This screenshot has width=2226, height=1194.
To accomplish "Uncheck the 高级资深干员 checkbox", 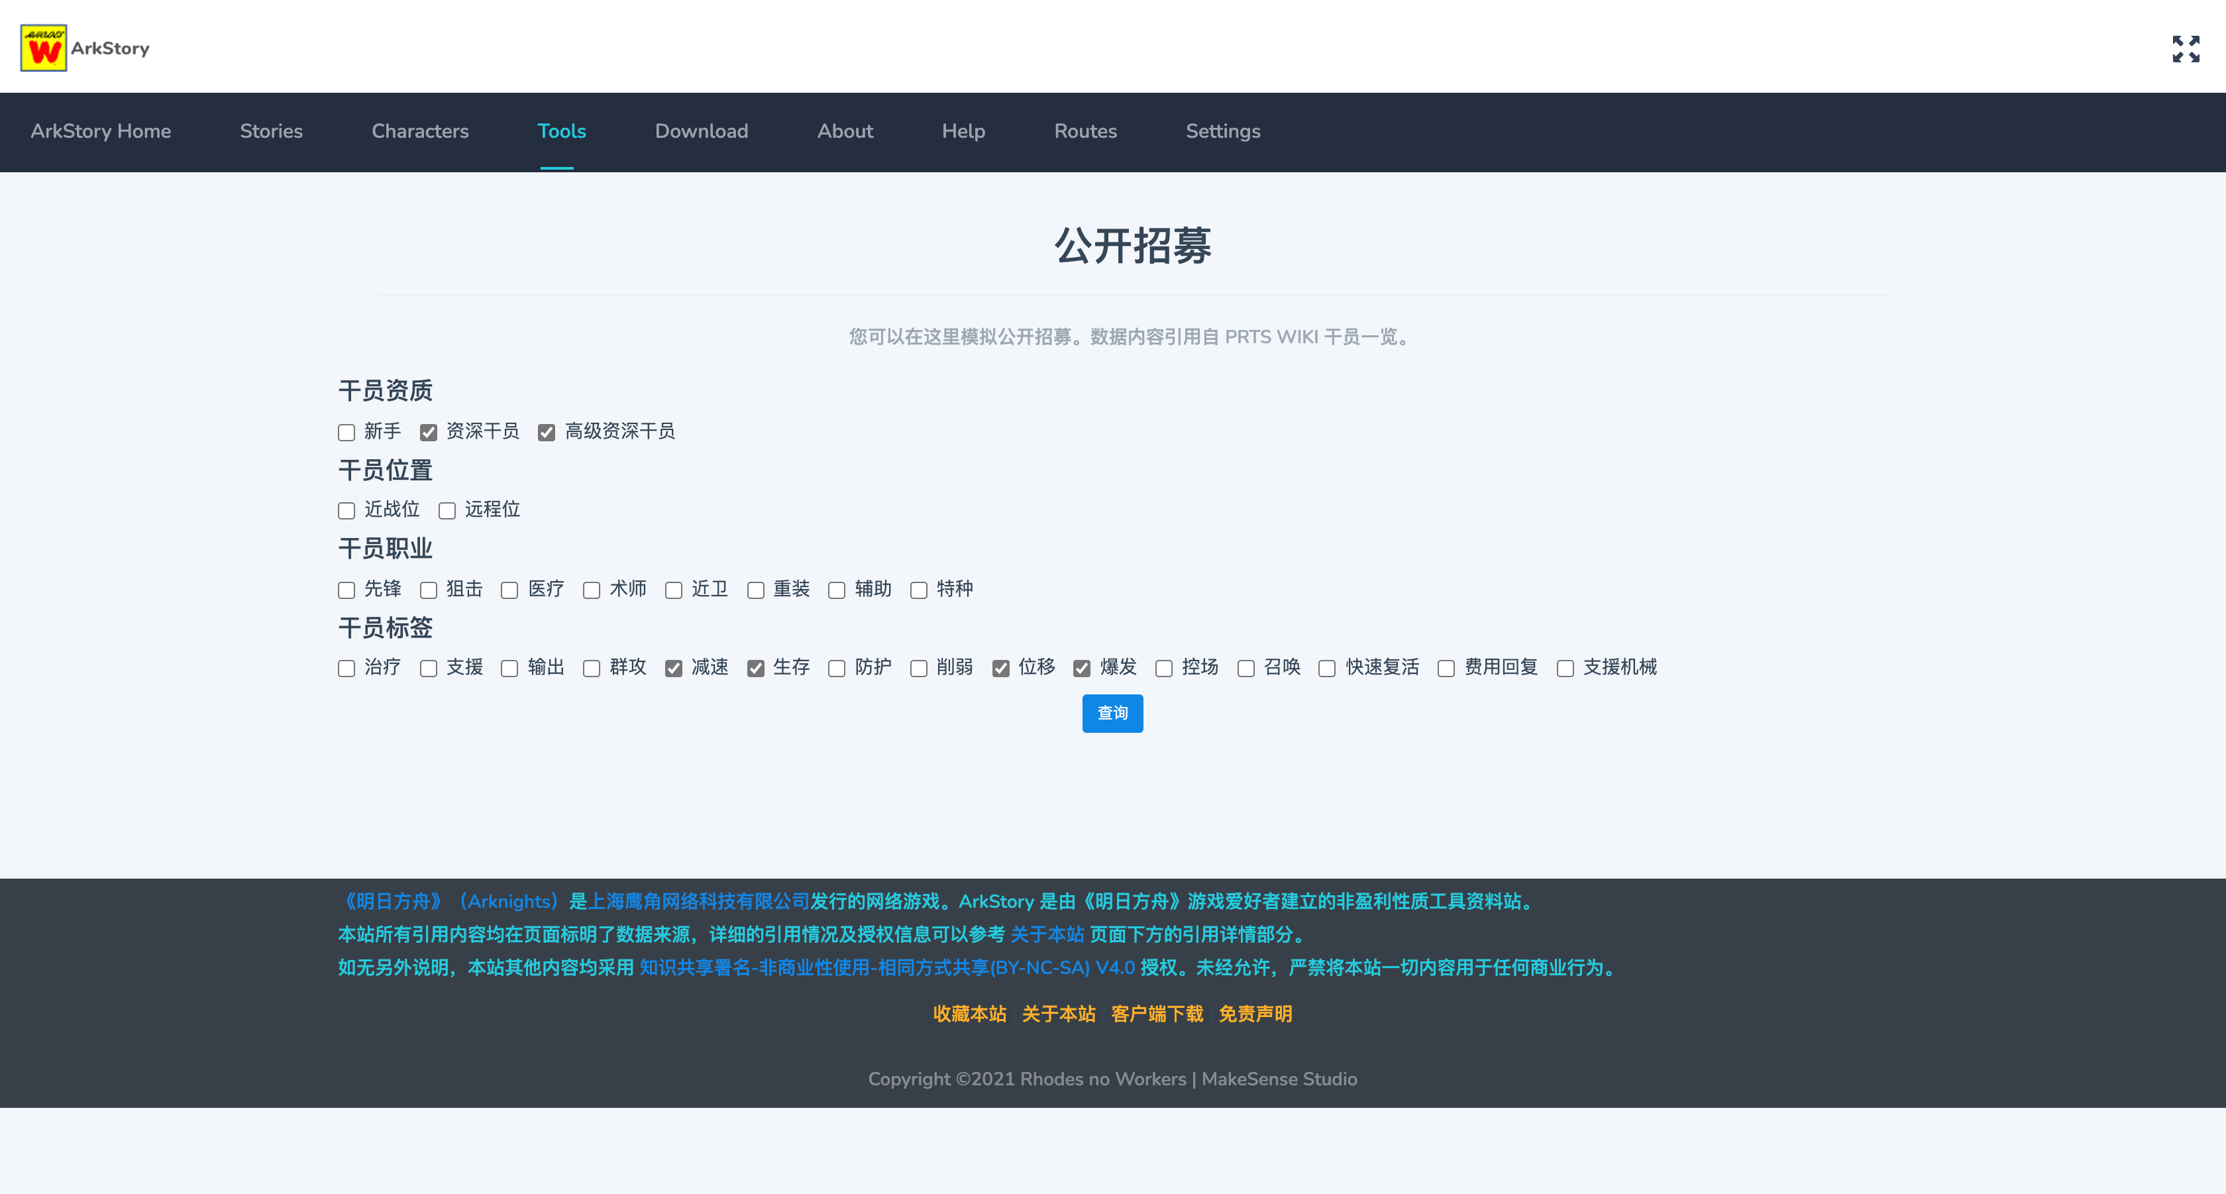I will pos(546,433).
